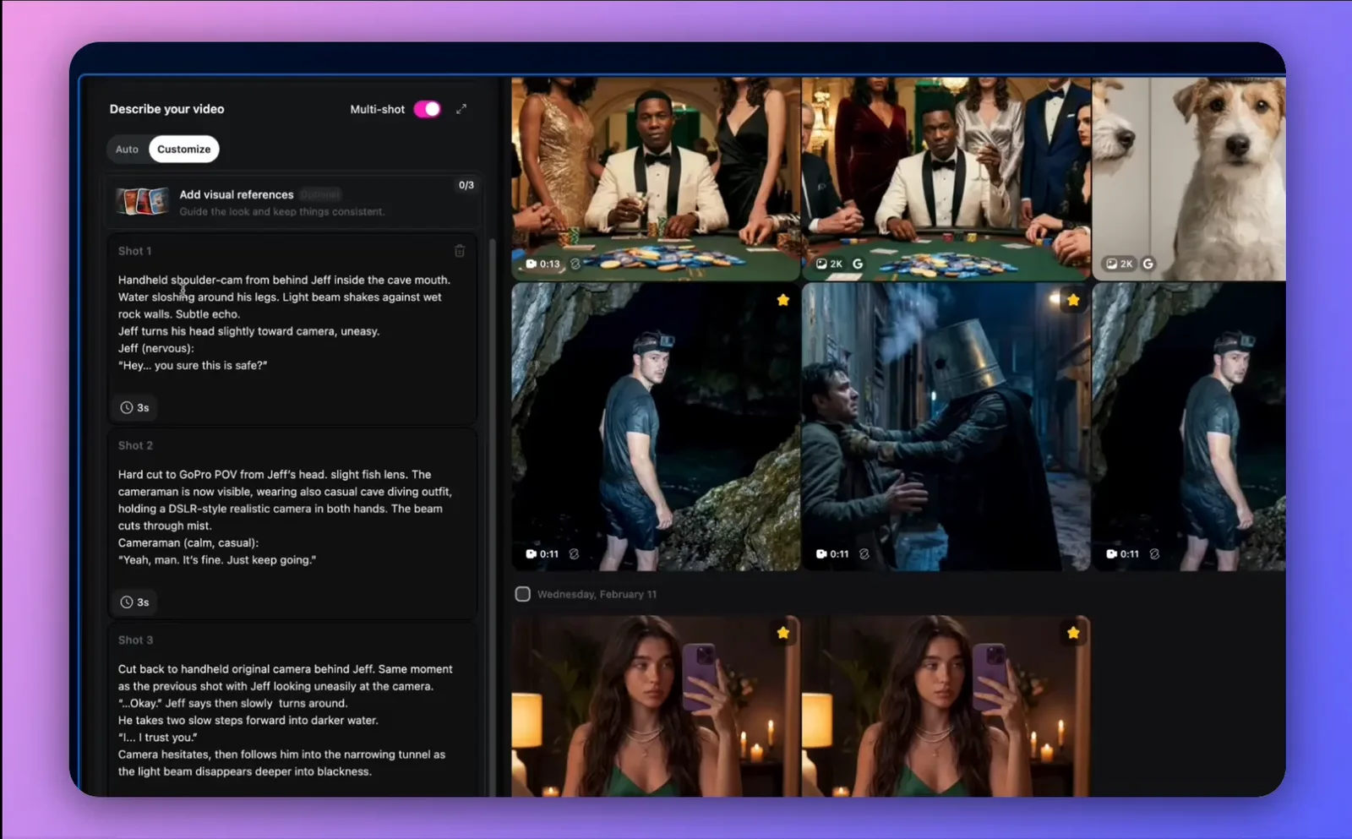Open the casino poker image marked 2K

tap(946, 179)
